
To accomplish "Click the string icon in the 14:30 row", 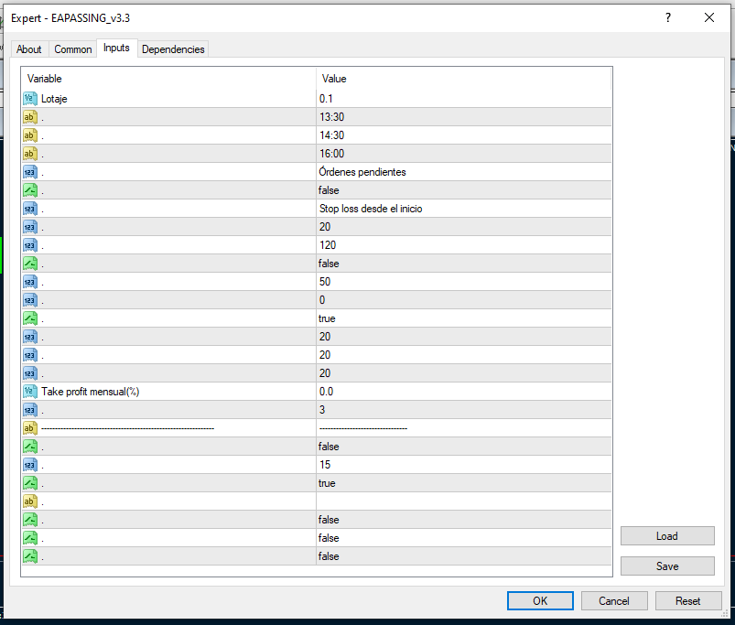I will pyautogui.click(x=30, y=135).
